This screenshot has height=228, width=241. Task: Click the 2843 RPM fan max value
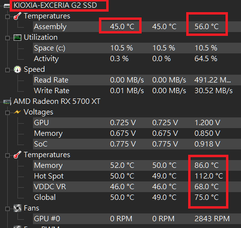tap(212, 219)
